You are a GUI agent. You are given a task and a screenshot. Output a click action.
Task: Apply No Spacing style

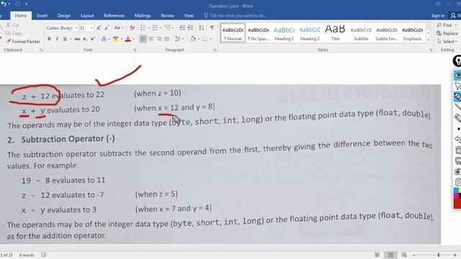tap(259, 33)
